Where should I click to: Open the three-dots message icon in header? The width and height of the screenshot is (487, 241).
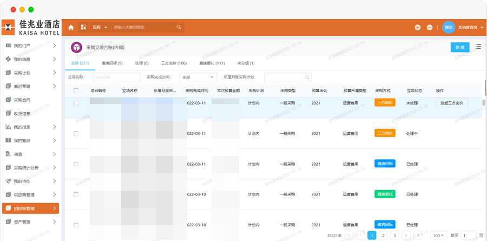click(430, 28)
